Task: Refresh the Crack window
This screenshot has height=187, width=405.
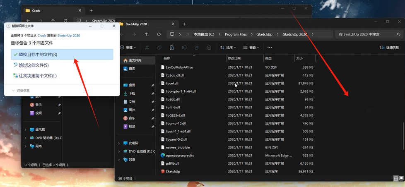Action: [x=65, y=21]
